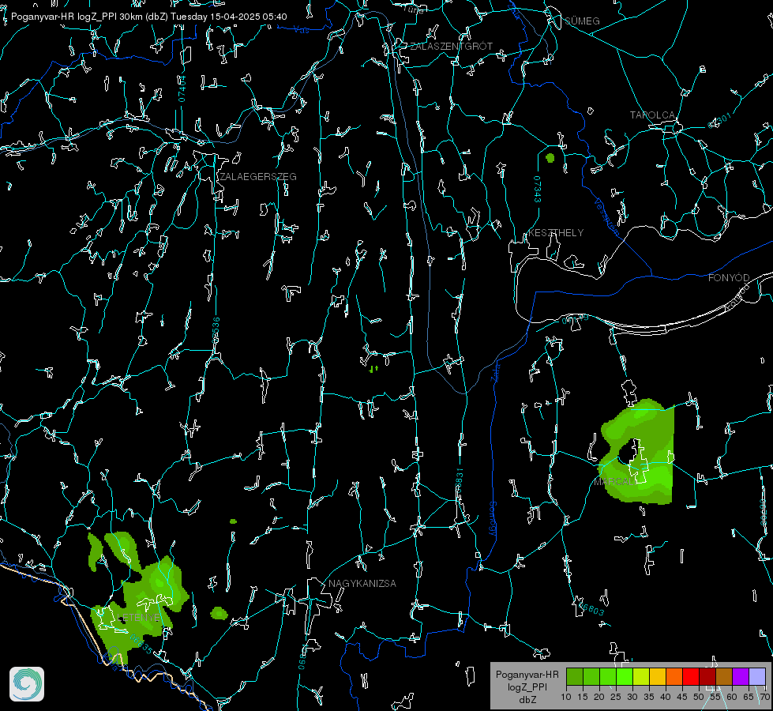Screen dimensions: 773x711
Task: Click the ZALAEGERSZEG city label
Action: 258,177
